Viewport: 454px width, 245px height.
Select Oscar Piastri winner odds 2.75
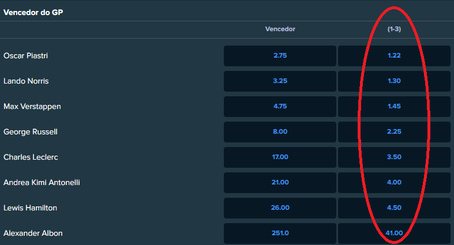(x=280, y=55)
